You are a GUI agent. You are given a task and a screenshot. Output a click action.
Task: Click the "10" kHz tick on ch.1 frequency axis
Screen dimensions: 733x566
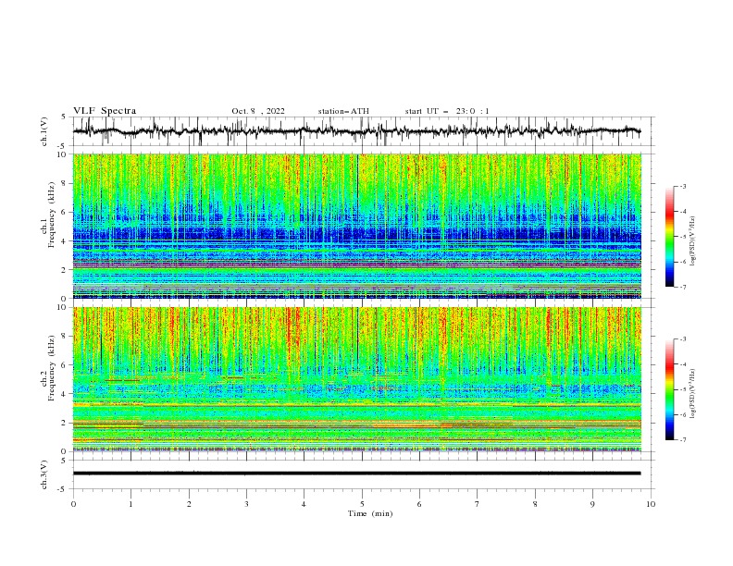pyautogui.click(x=64, y=154)
